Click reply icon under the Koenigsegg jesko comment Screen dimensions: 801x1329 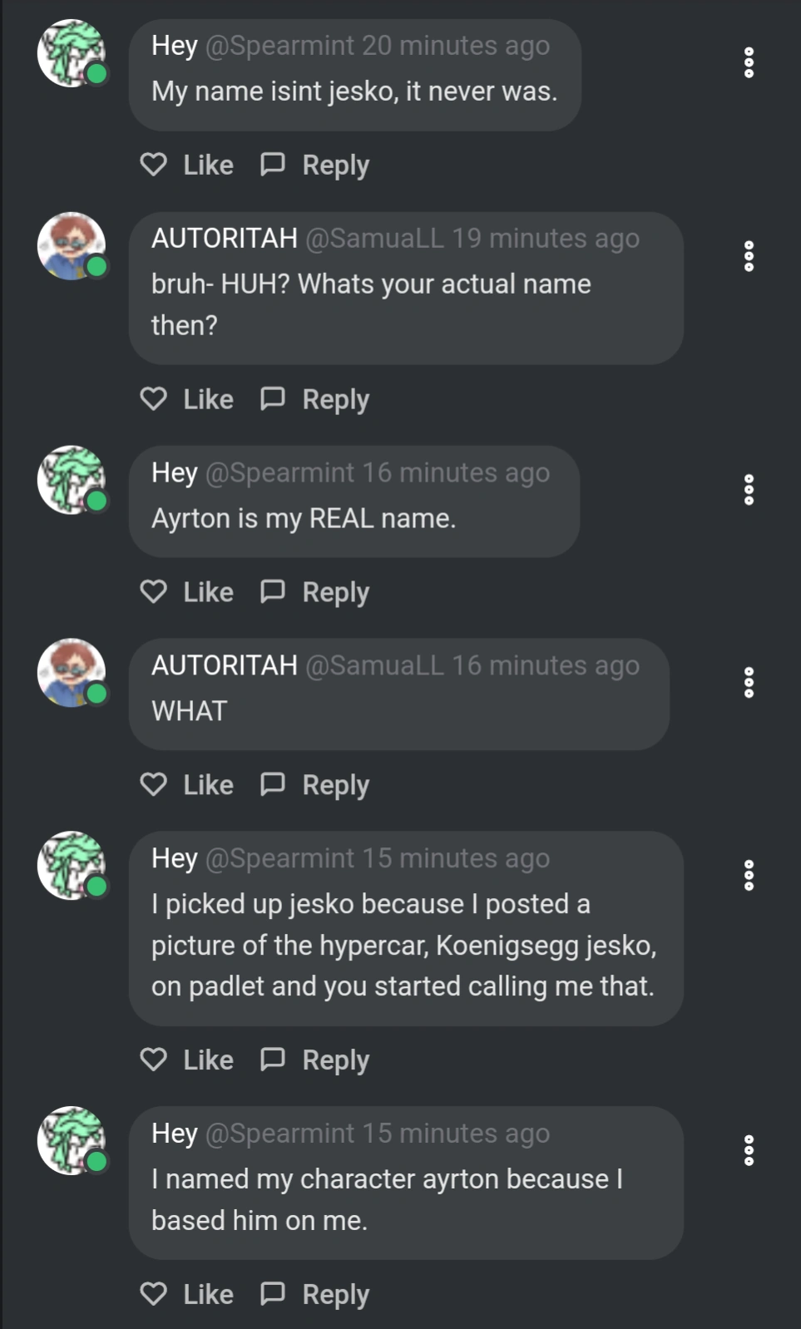pos(273,1060)
